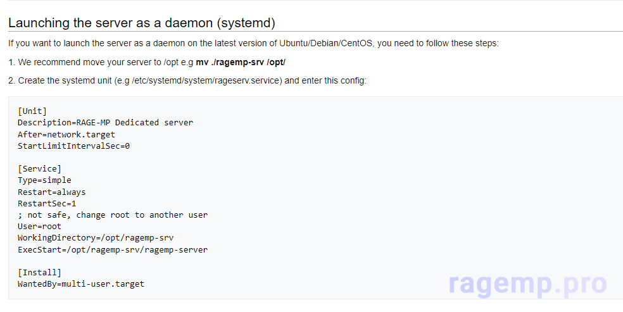Screen dimensions: 623x312
Task: Click the 'Type=simple' code line
Action: point(44,180)
